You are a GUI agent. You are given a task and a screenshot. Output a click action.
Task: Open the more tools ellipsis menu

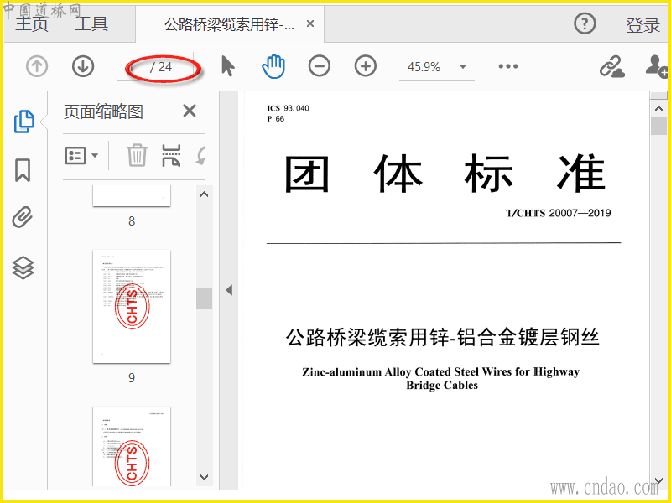tap(508, 66)
